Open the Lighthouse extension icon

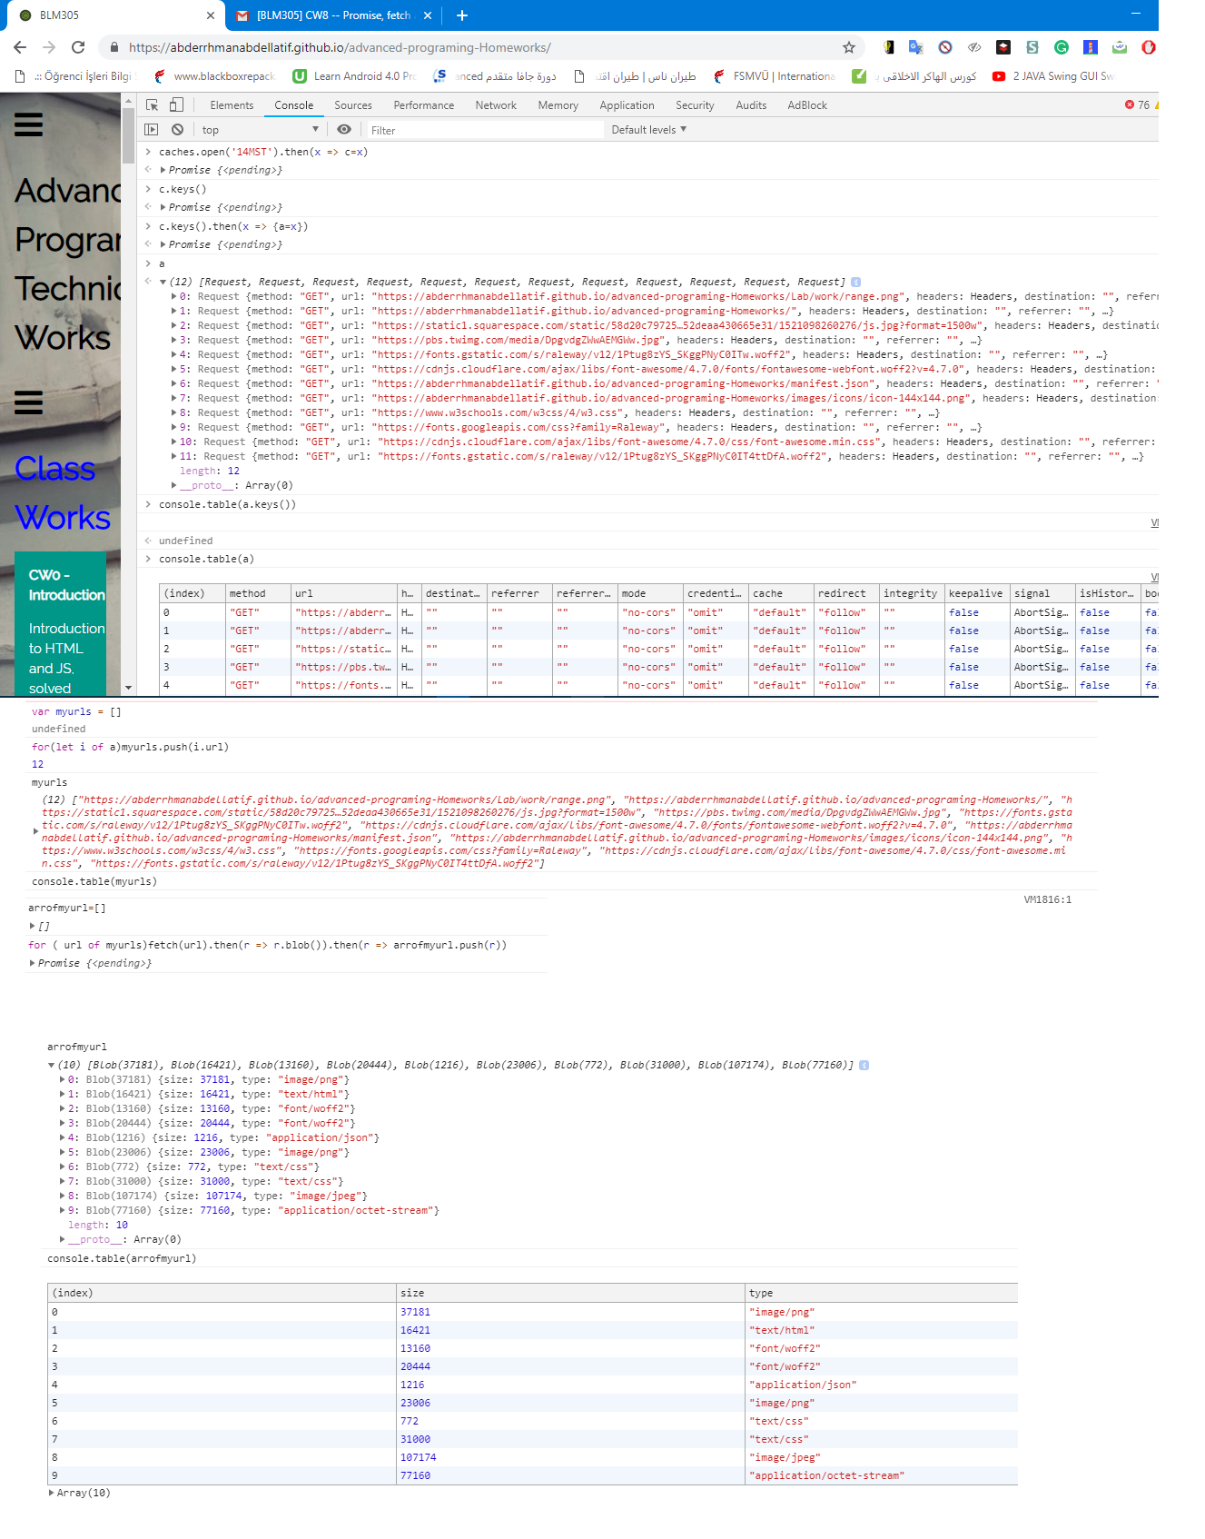pos(1091,47)
